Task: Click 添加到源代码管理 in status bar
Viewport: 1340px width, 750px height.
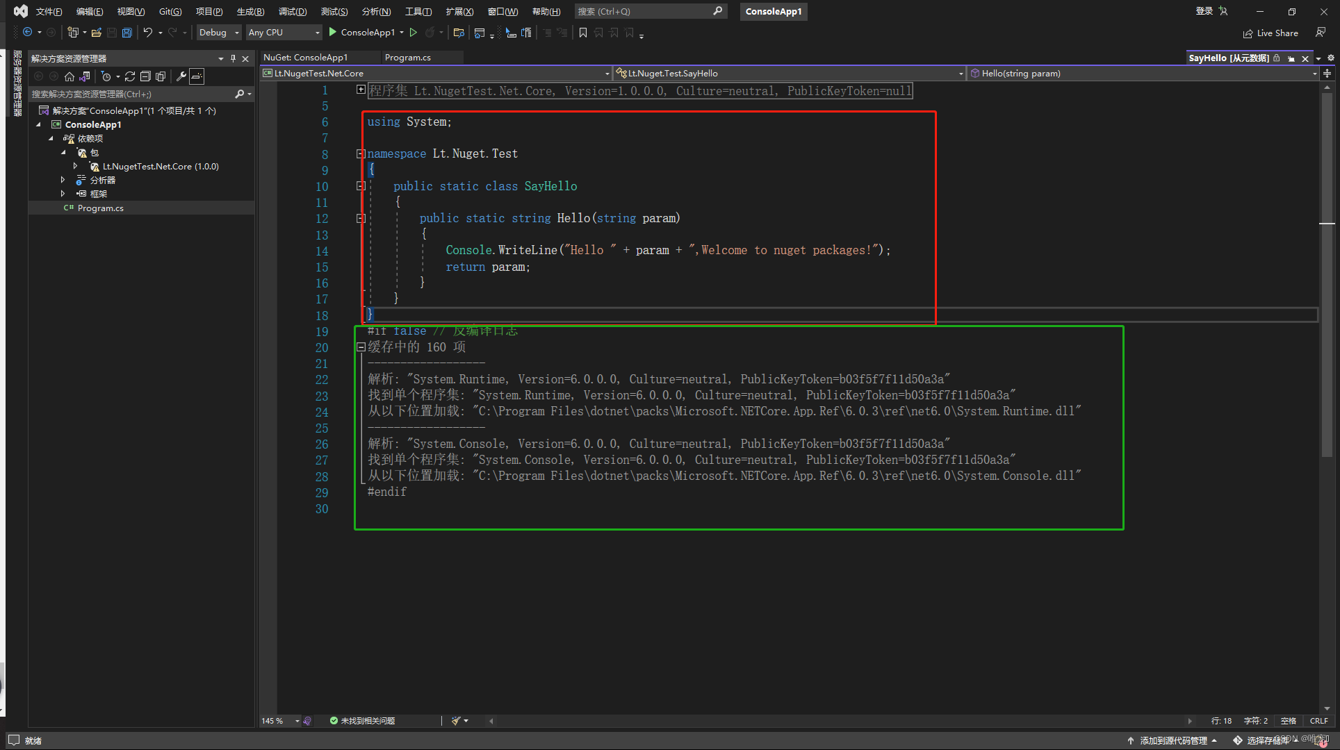Action: click(1172, 740)
